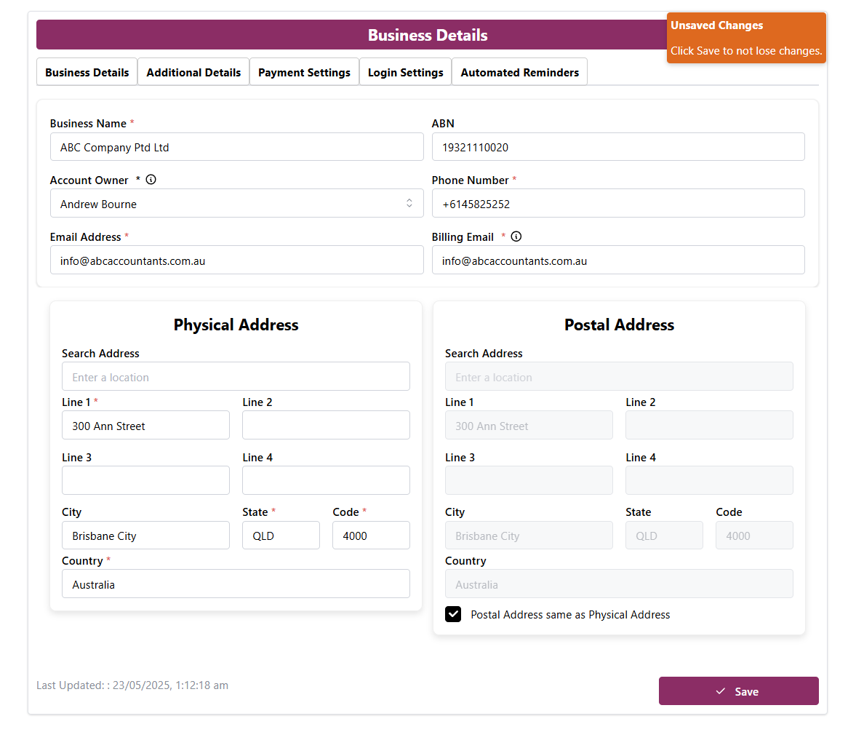Click the Physical Address search box
Viewport: 848px width, 732px height.
coord(236,377)
